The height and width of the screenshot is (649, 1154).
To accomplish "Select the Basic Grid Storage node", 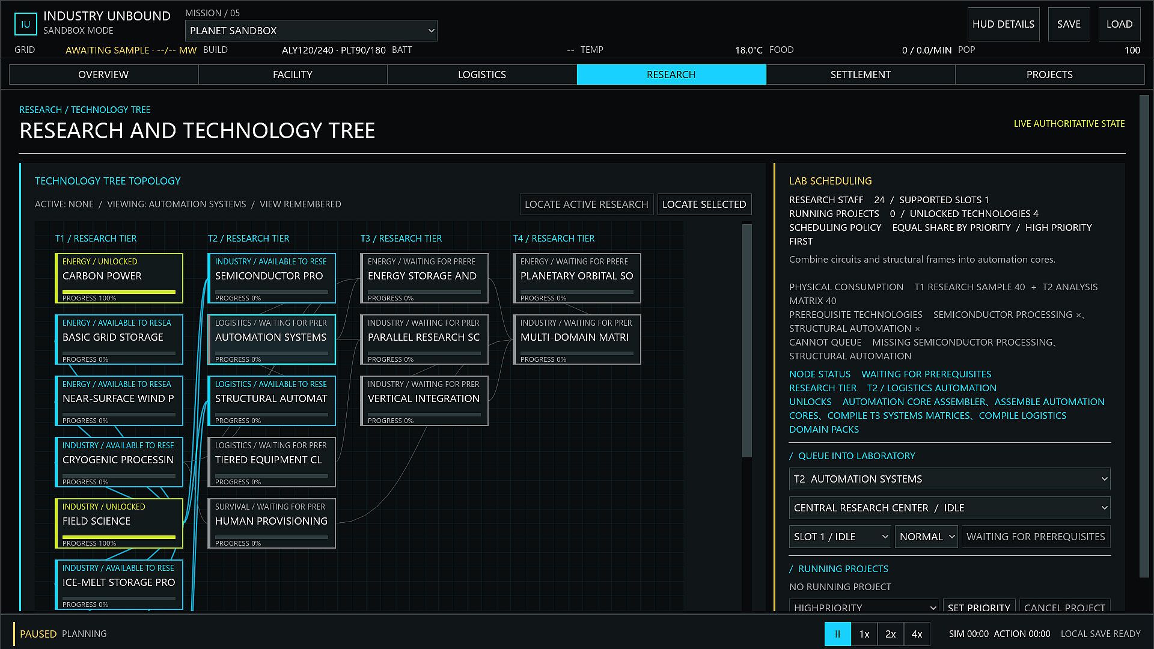I will [119, 340].
